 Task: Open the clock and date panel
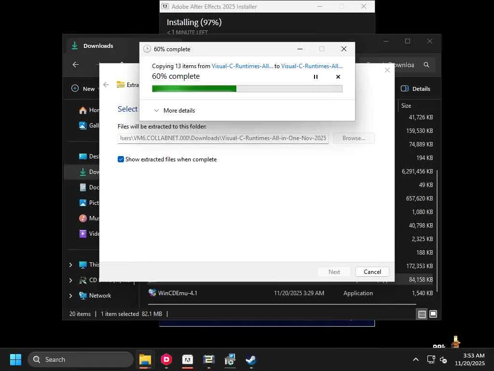click(469, 359)
